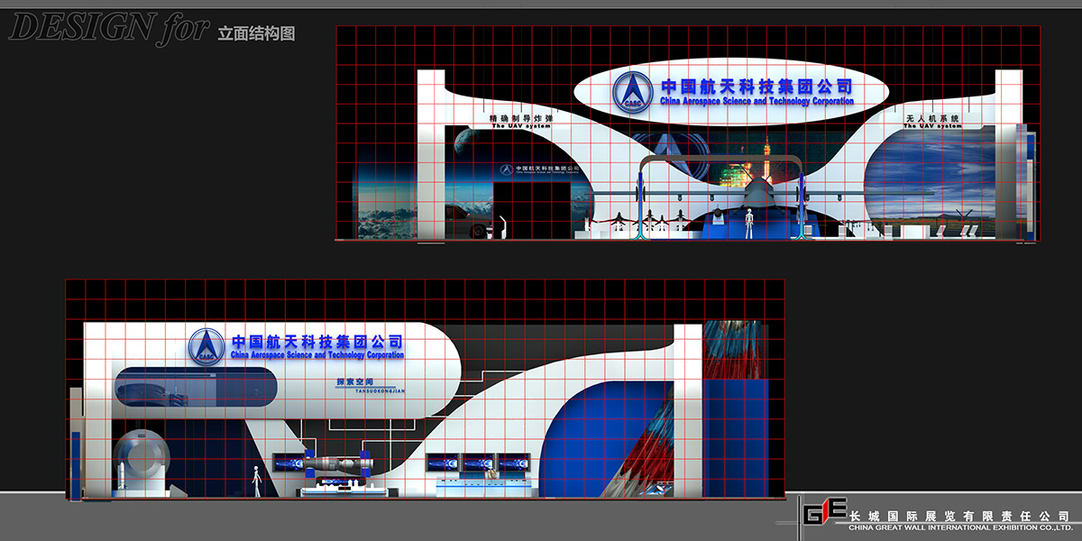This screenshot has width=1082, height=541.
Task: Click the 立面结构图 heading label
Action: pos(256,34)
